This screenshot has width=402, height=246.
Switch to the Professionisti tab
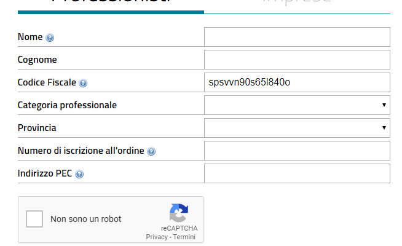(x=111, y=2)
